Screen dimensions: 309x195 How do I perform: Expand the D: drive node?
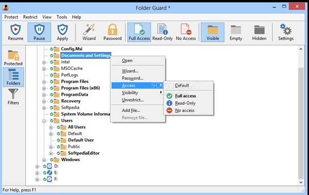[37, 166]
